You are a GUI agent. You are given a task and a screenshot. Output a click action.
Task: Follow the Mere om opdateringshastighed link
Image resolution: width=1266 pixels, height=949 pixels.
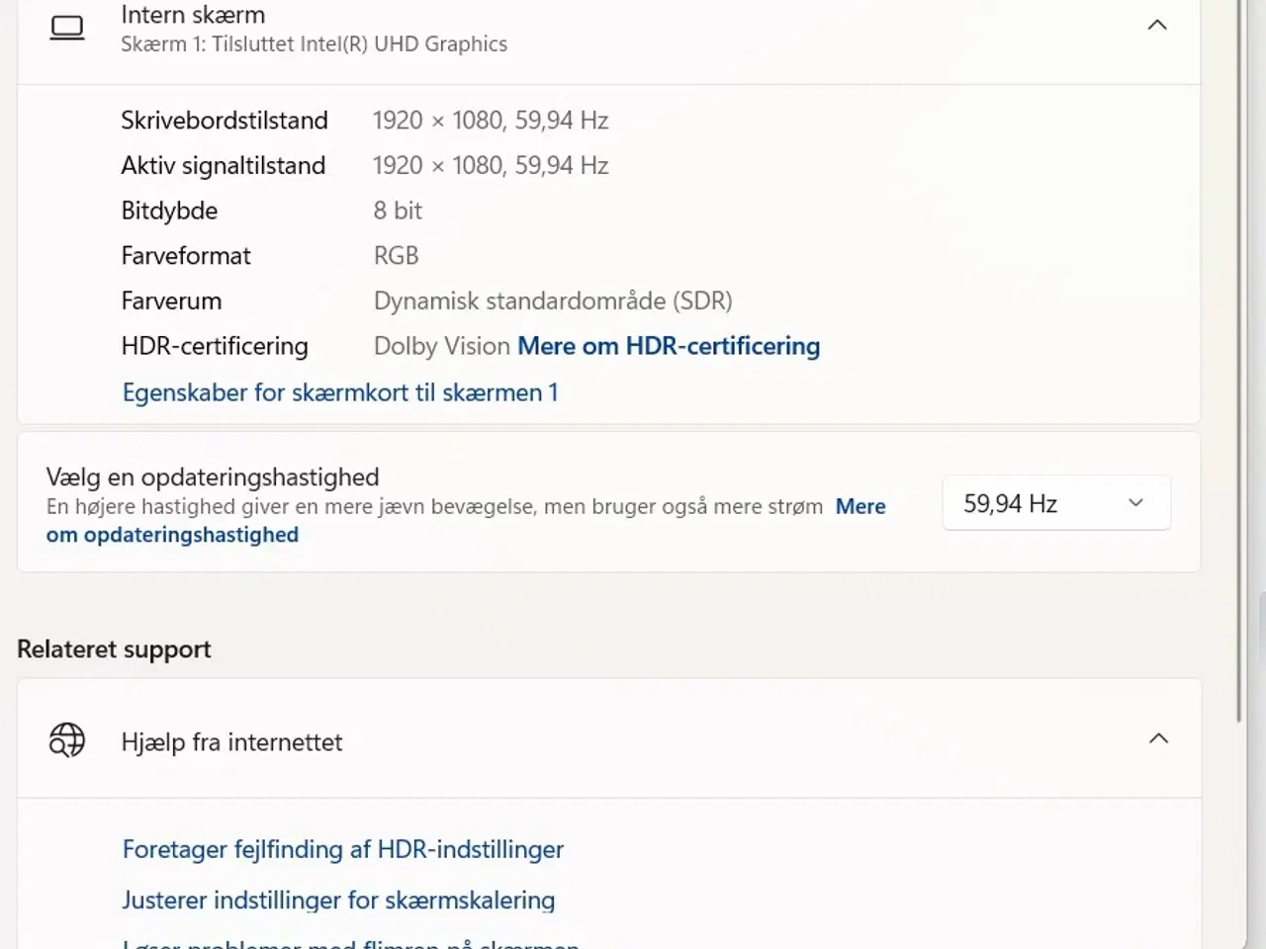click(x=172, y=535)
